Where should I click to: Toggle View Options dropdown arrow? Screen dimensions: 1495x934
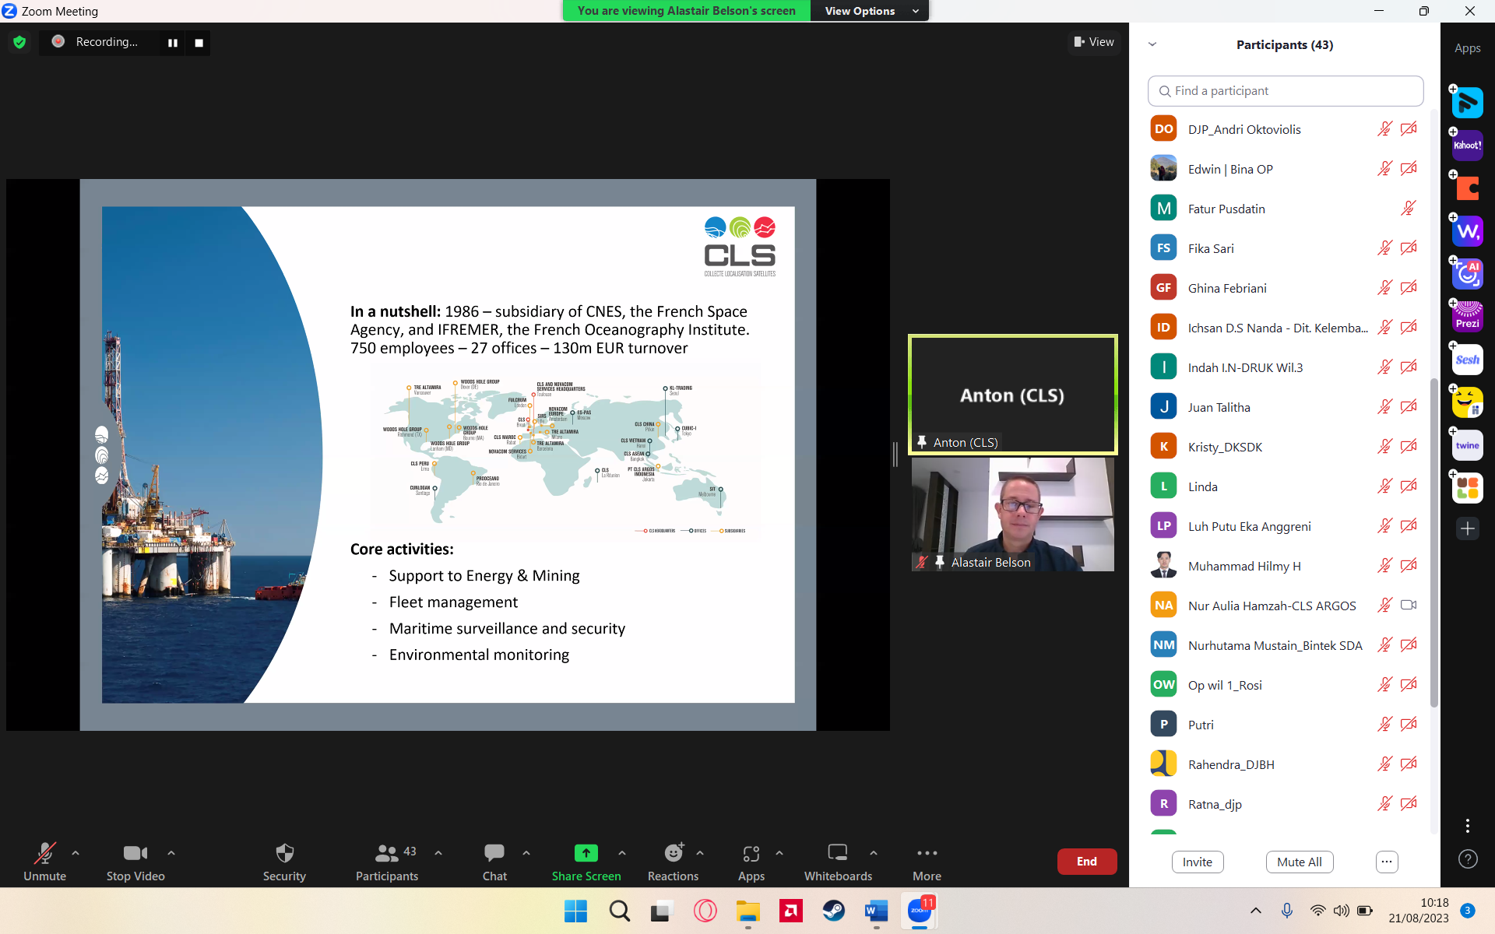click(x=916, y=11)
